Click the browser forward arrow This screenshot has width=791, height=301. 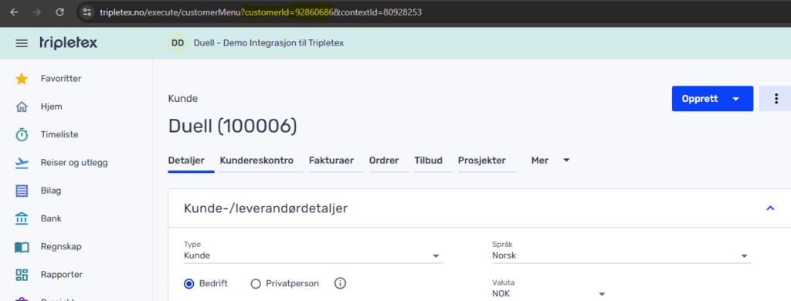point(36,12)
